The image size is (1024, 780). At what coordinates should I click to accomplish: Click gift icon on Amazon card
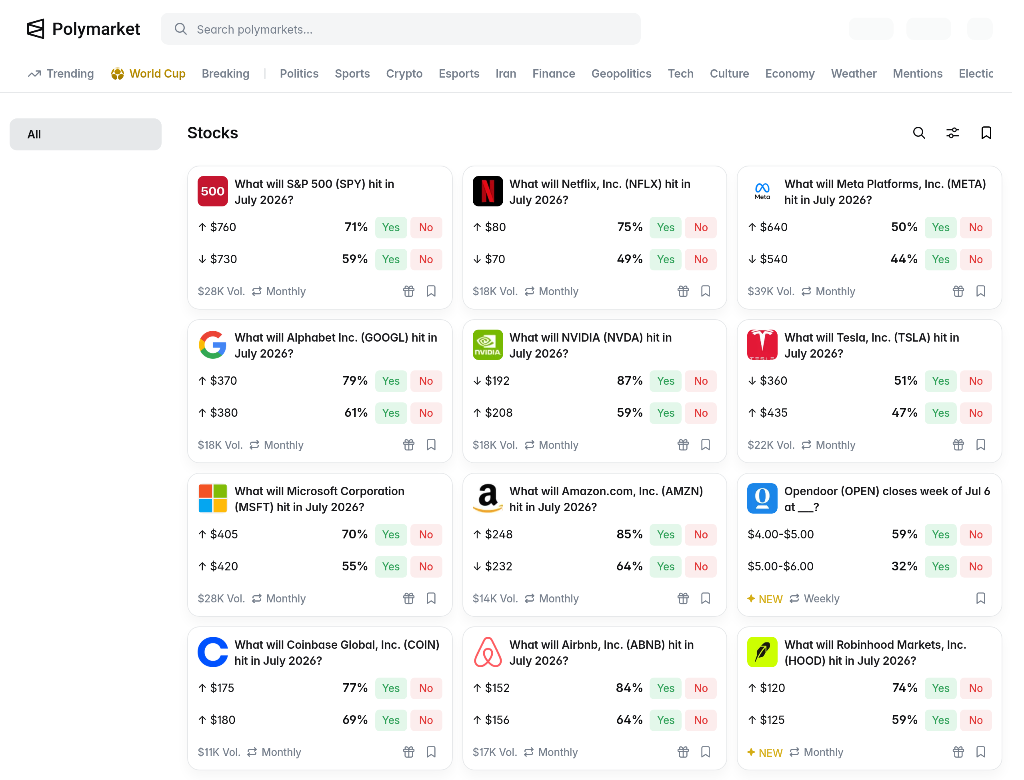(x=683, y=598)
